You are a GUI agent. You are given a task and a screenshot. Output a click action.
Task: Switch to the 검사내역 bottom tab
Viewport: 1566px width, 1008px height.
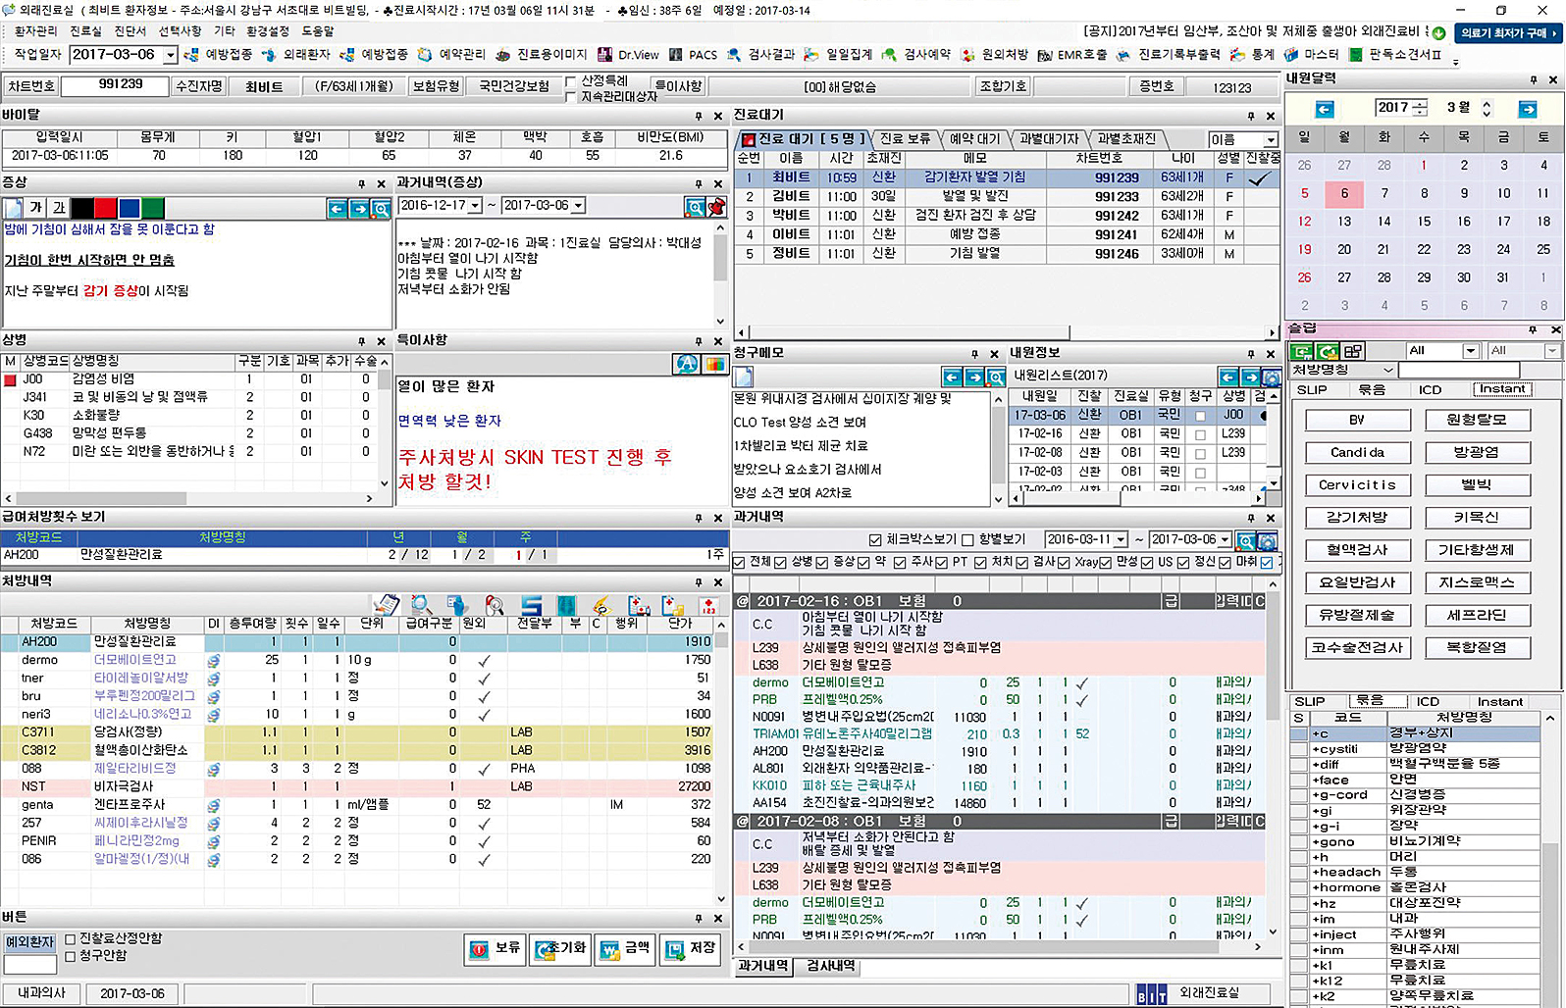click(831, 966)
